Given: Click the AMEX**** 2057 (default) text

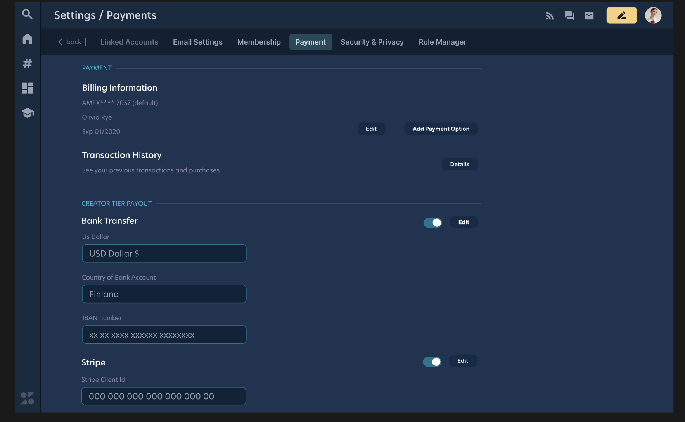Looking at the screenshot, I should coord(120,103).
